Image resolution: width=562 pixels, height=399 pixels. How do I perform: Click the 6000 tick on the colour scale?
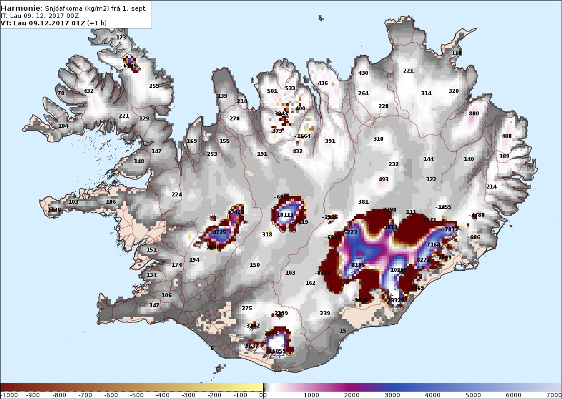pos(514,395)
